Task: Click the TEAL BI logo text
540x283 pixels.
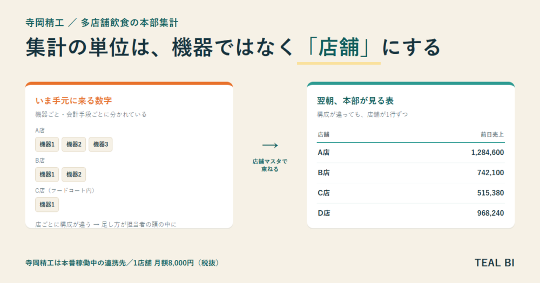Action: pos(494,263)
